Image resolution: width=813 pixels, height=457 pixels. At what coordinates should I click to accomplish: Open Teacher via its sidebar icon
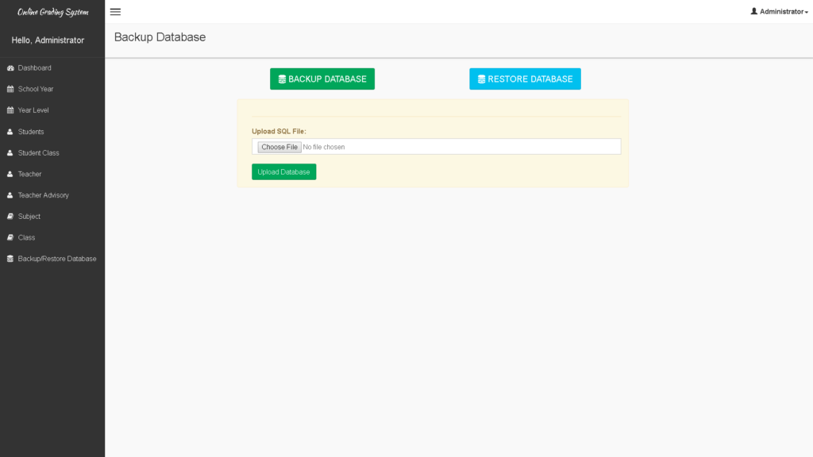click(x=10, y=174)
